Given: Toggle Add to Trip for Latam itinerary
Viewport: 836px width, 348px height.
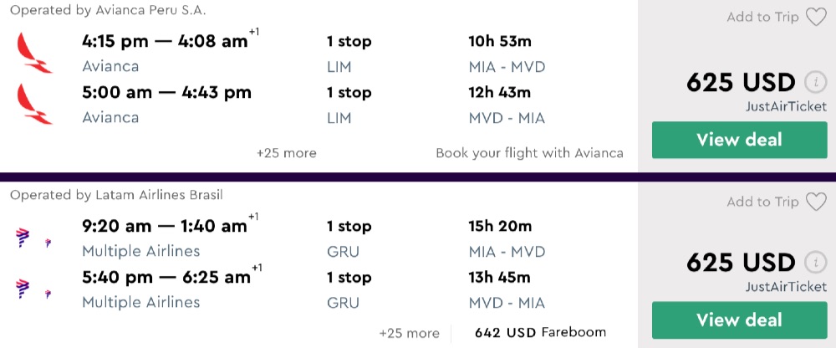Looking at the screenshot, I should pyautogui.click(x=762, y=202).
